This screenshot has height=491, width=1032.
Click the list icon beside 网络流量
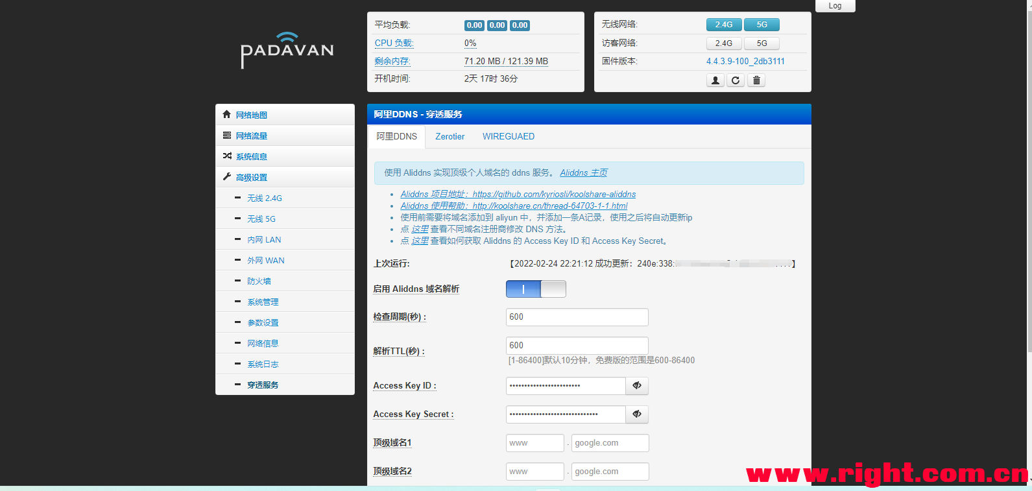pyautogui.click(x=226, y=135)
